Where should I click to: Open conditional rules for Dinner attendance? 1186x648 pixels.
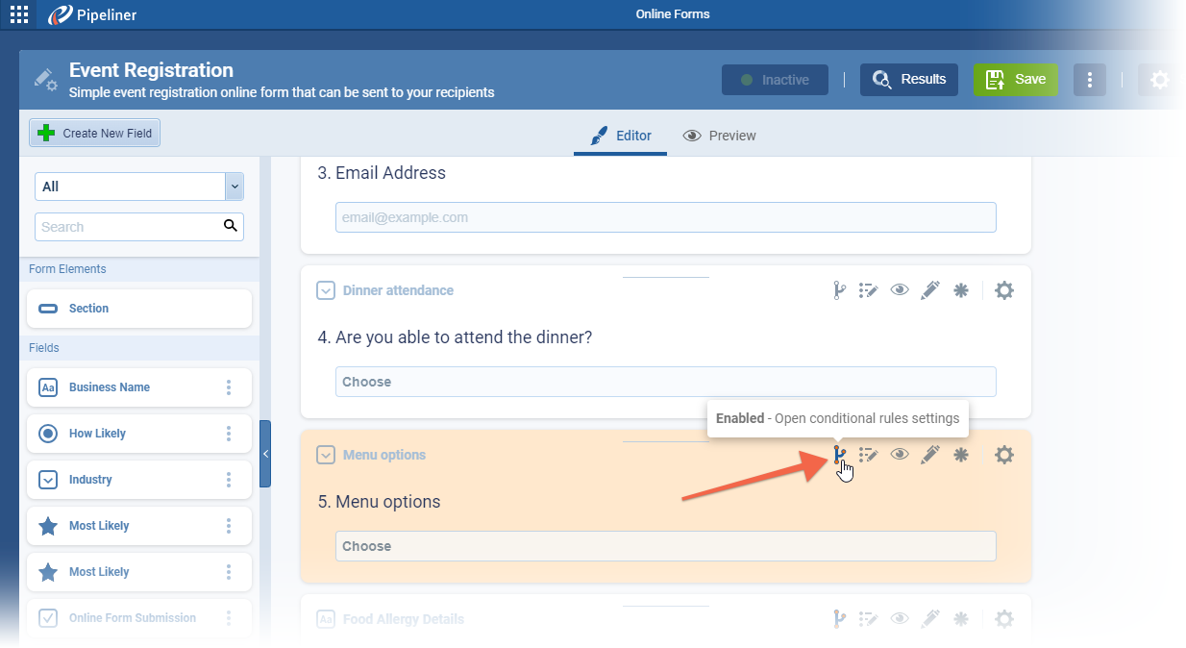tap(839, 290)
